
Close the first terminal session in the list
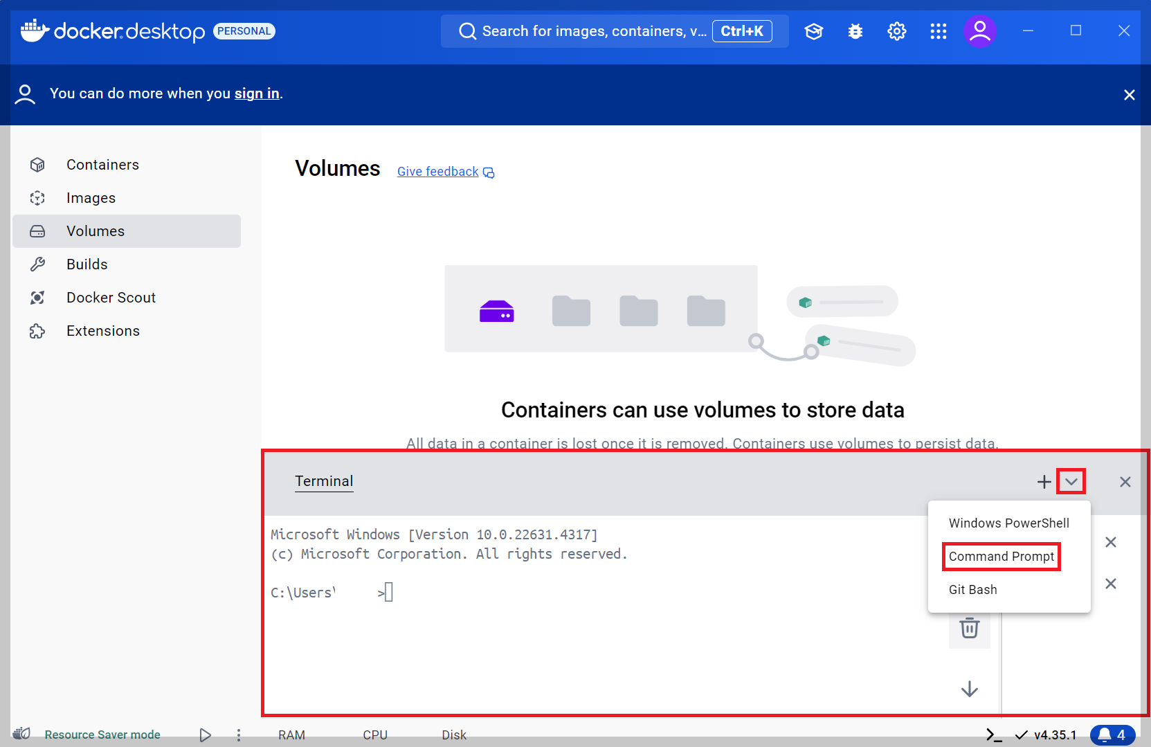[1111, 542]
